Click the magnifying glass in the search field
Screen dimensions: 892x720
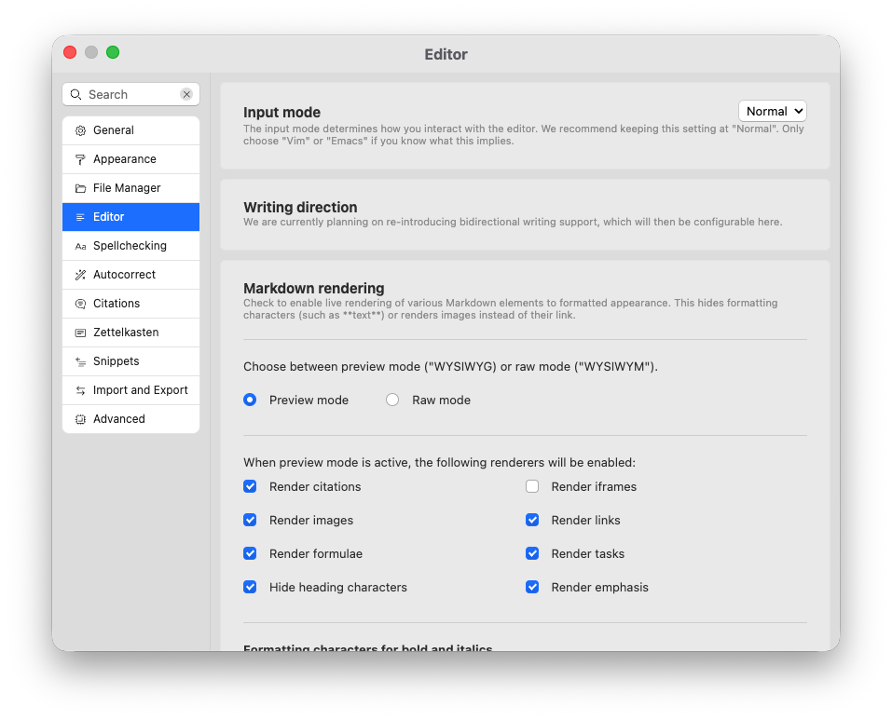click(75, 94)
